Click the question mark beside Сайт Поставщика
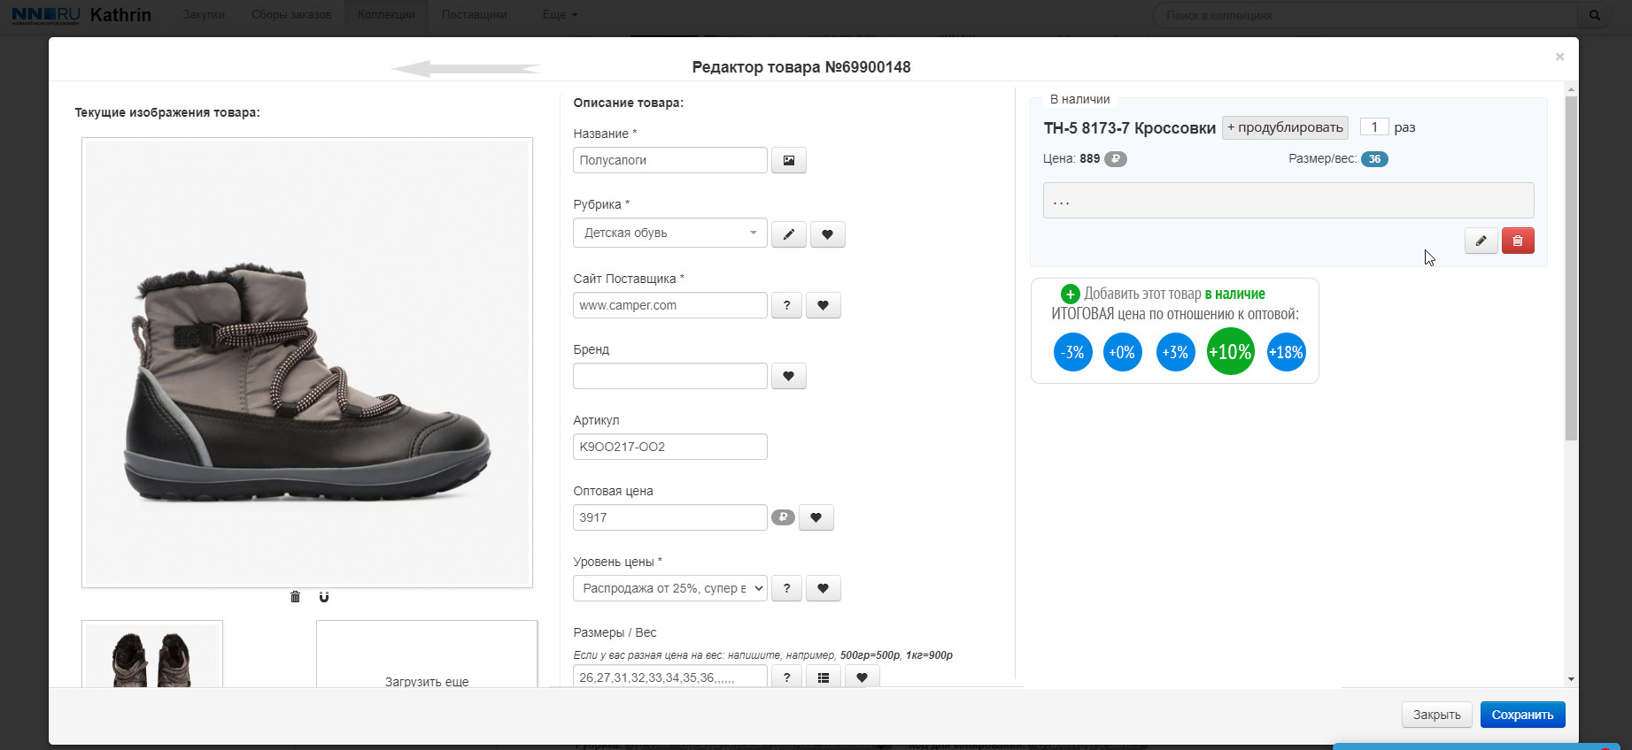This screenshot has width=1632, height=750. pos(786,305)
